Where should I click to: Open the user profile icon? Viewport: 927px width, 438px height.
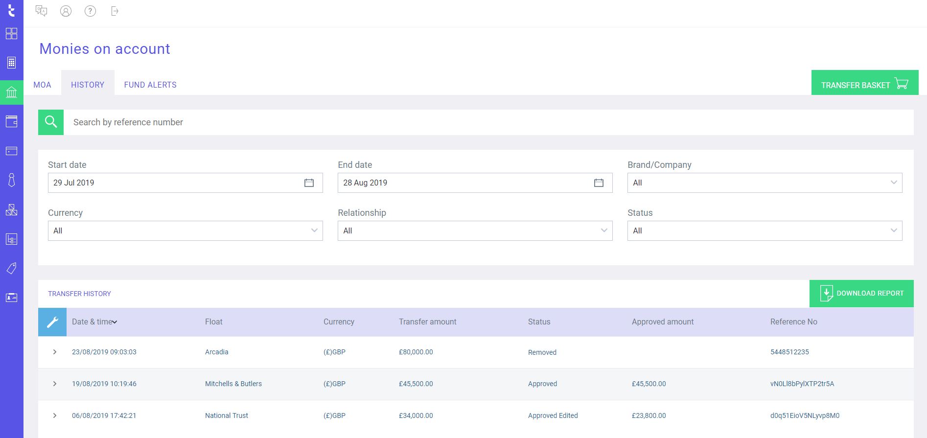pos(66,11)
